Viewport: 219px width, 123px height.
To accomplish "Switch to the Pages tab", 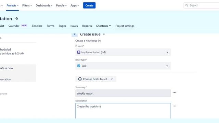I will tap(62, 26).
